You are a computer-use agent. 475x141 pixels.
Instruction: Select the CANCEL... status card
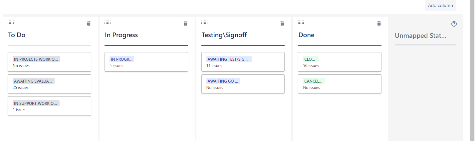point(340,84)
